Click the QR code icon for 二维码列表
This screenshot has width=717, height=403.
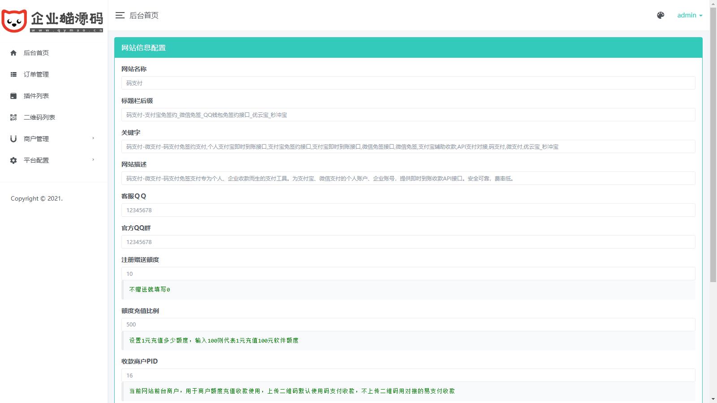click(13, 117)
